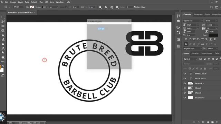Select the Rounded Rectangle shape tool

point(3,31)
